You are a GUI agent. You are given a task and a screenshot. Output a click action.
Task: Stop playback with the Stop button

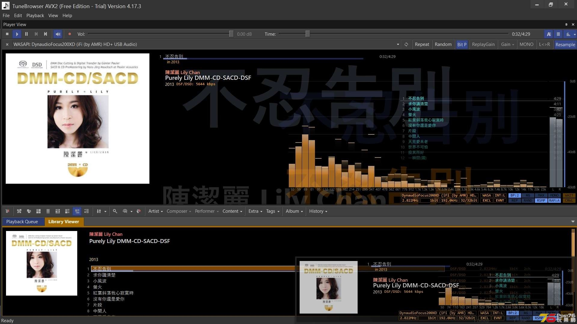tap(7, 34)
